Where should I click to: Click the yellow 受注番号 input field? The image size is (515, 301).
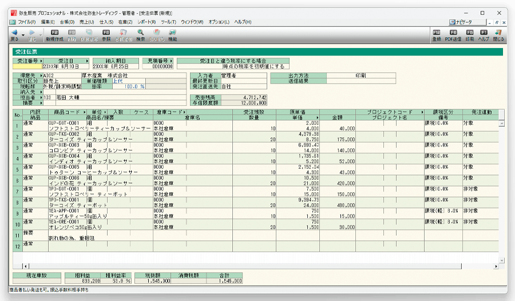click(28, 66)
